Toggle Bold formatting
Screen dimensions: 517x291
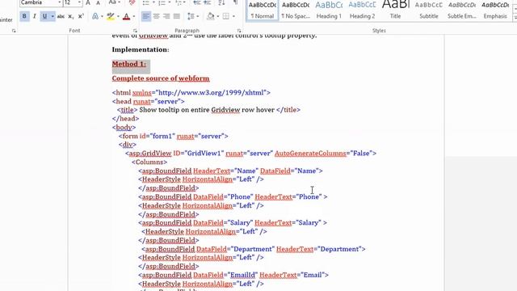24,16
